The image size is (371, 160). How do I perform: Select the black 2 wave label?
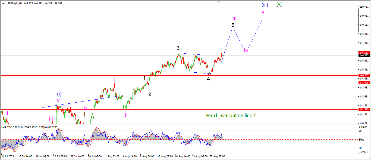pos(150,94)
